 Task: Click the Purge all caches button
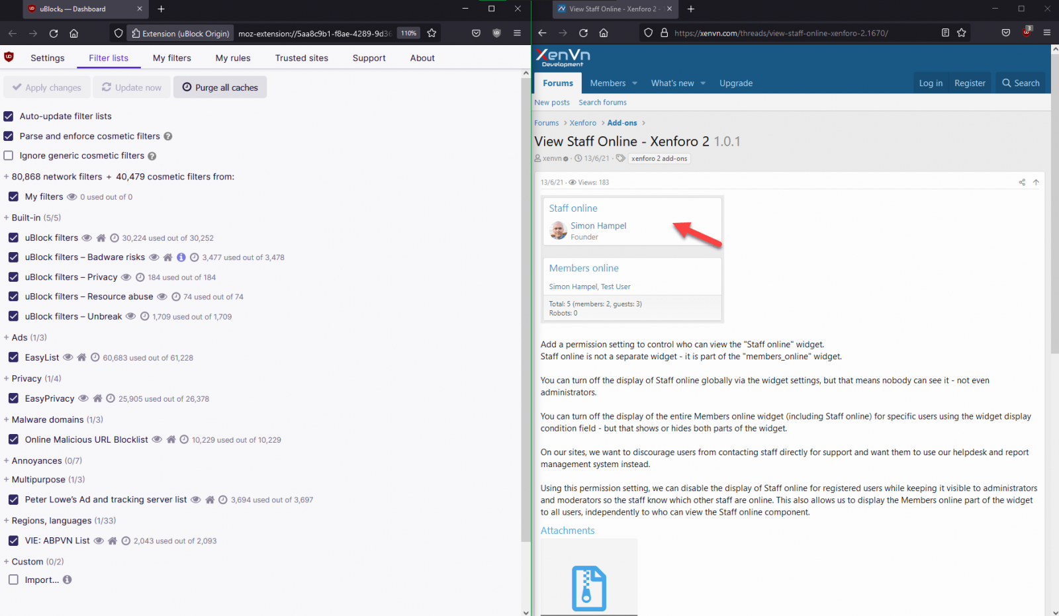click(x=220, y=87)
